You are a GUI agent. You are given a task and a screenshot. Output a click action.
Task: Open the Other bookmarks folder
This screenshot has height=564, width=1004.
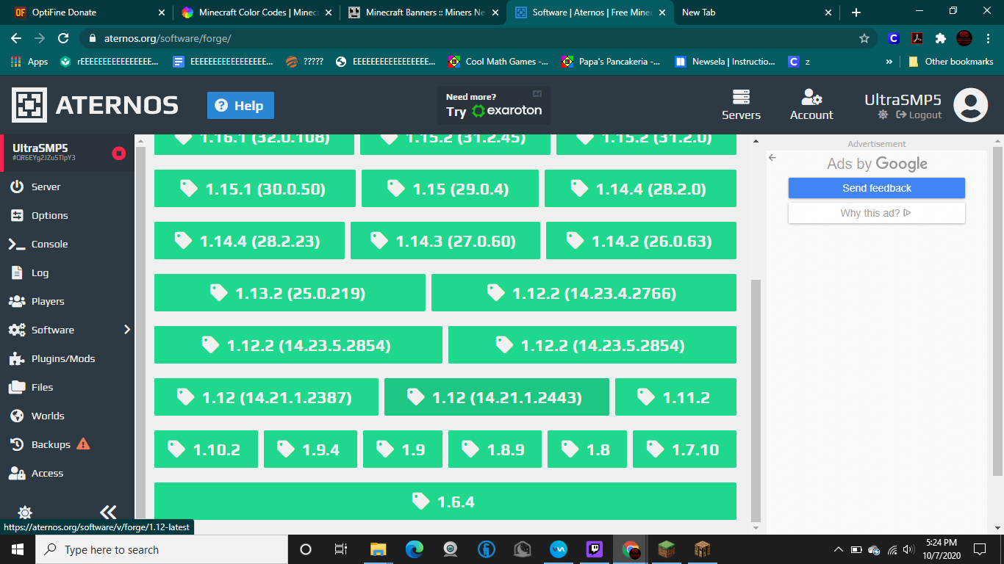(x=951, y=62)
